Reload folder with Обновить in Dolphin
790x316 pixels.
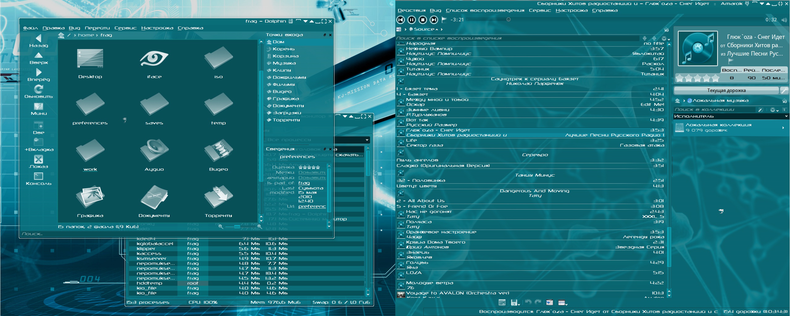[39, 92]
